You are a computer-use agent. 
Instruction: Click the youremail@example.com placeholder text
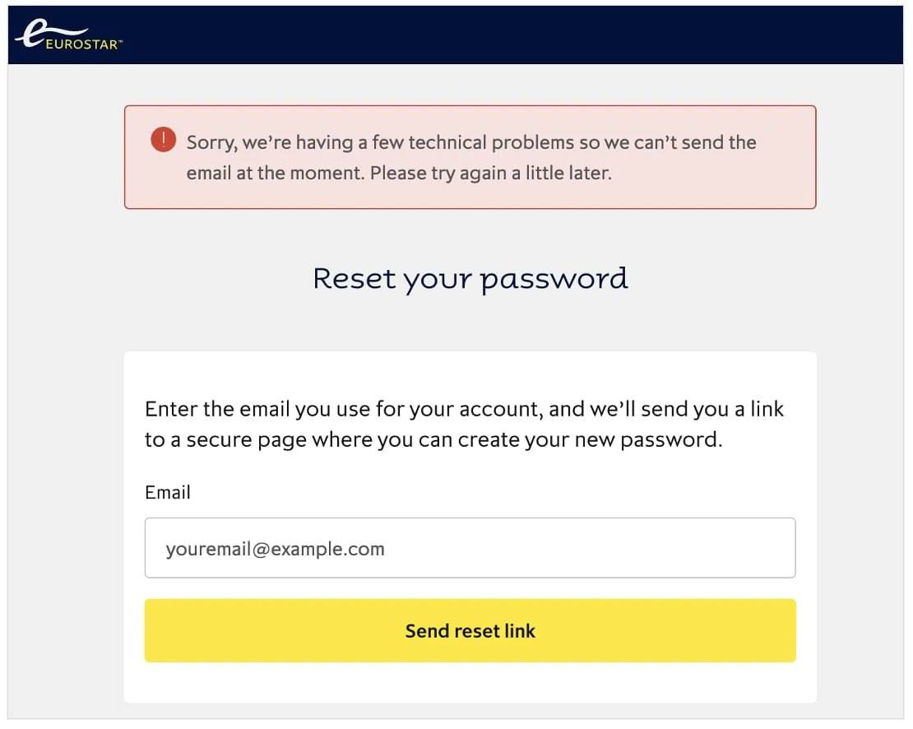coord(275,549)
